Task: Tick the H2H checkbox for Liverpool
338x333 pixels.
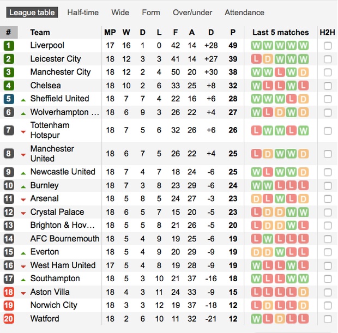Action: coord(328,46)
